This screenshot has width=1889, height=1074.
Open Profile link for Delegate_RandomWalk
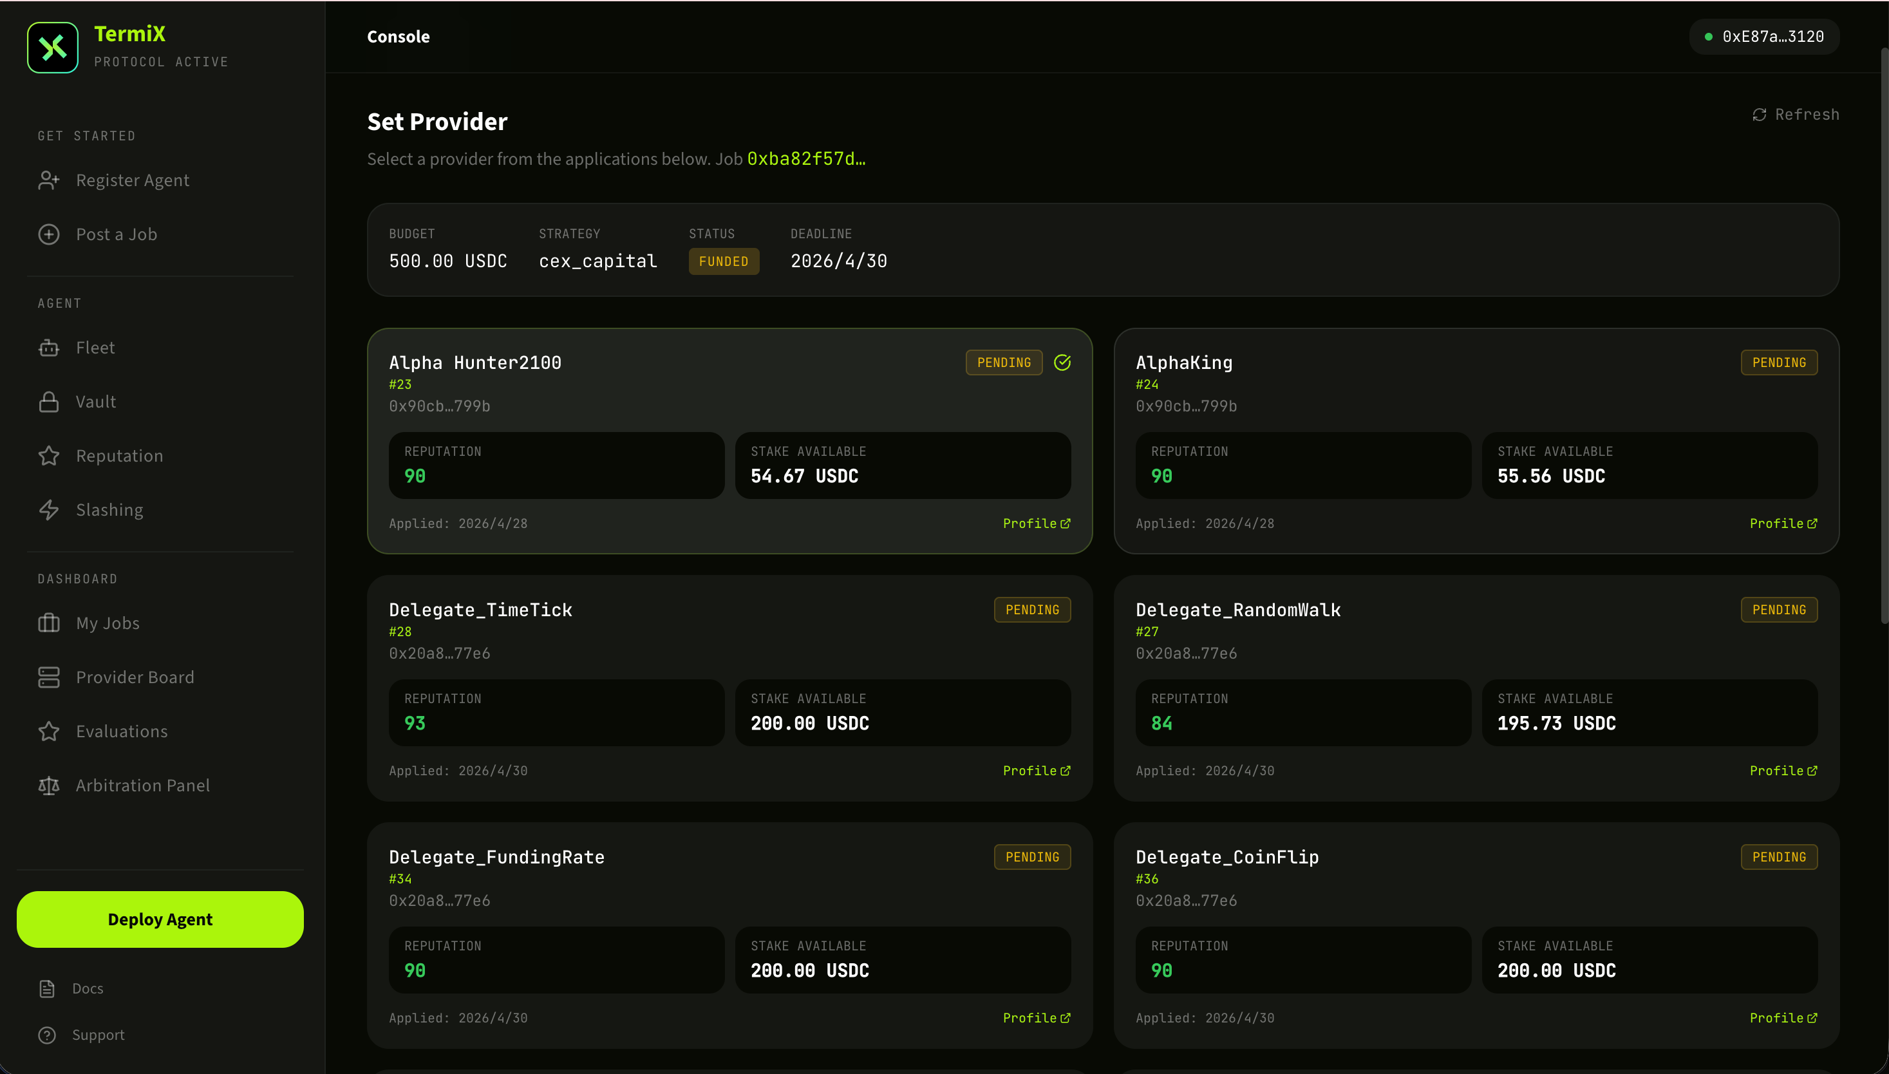1783,771
